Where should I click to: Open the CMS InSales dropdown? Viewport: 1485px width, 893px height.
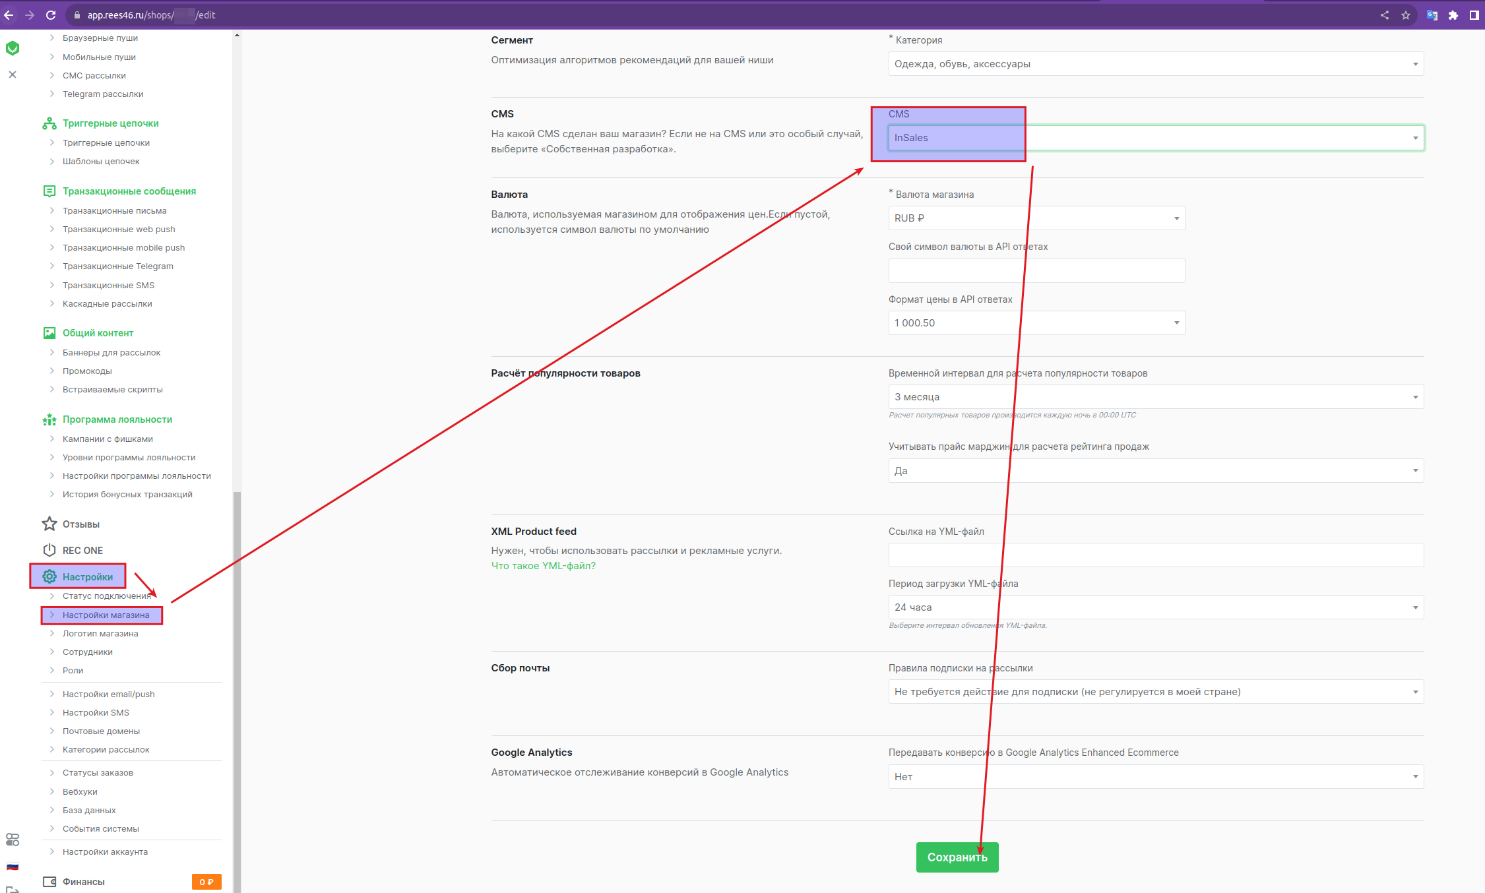coord(1155,138)
